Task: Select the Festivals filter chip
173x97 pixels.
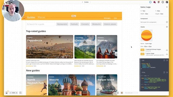Action: pyautogui.click(x=74, y=24)
